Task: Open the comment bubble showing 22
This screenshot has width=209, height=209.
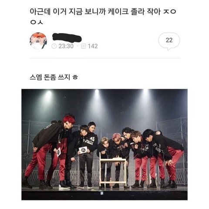Action: pyautogui.click(x=169, y=41)
